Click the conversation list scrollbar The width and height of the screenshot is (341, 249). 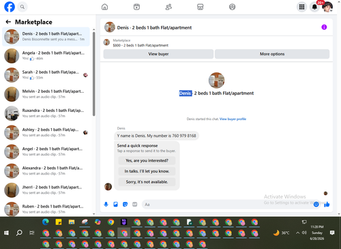pos(94,74)
